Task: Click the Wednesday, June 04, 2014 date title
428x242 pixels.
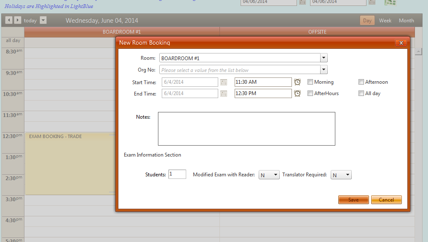Action: [102, 21]
